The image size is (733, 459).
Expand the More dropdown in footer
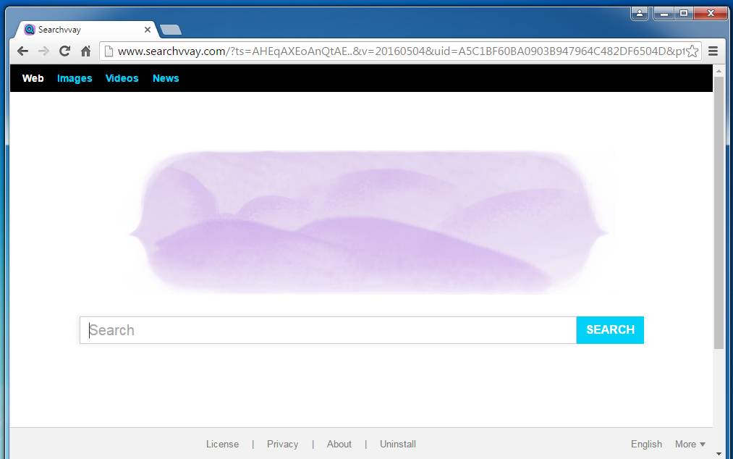click(690, 444)
